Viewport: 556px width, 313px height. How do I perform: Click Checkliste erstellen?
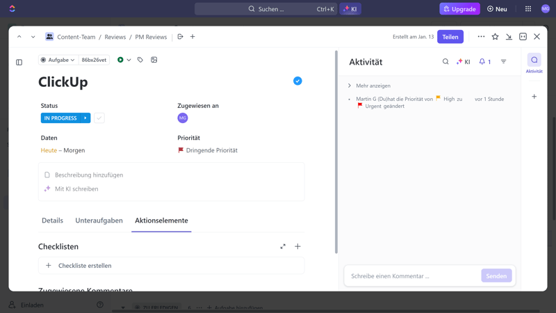(x=171, y=266)
